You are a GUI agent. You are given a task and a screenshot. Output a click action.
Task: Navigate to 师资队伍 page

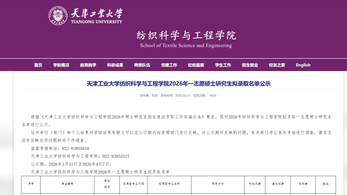142,65
